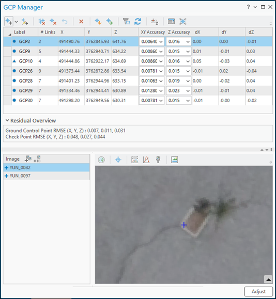Click the add by ID icon beside Image header
The image size is (276, 299).
click(x=37, y=159)
